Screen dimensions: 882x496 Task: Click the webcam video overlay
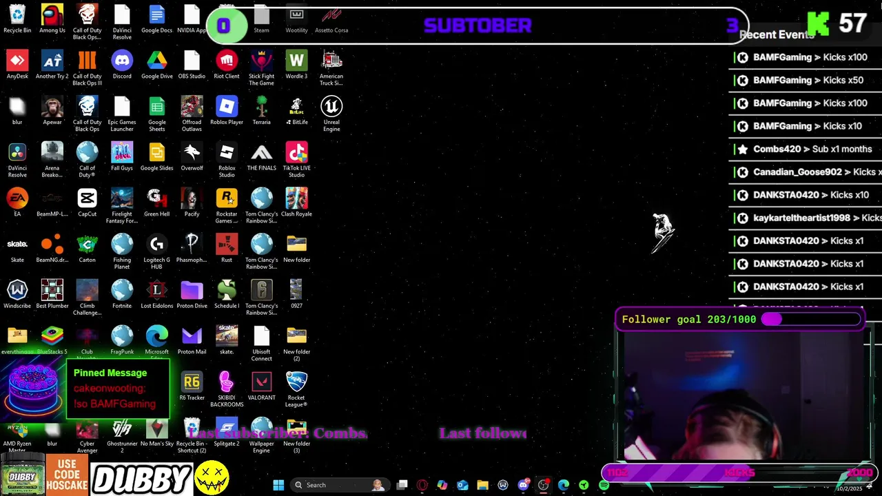tap(745, 397)
